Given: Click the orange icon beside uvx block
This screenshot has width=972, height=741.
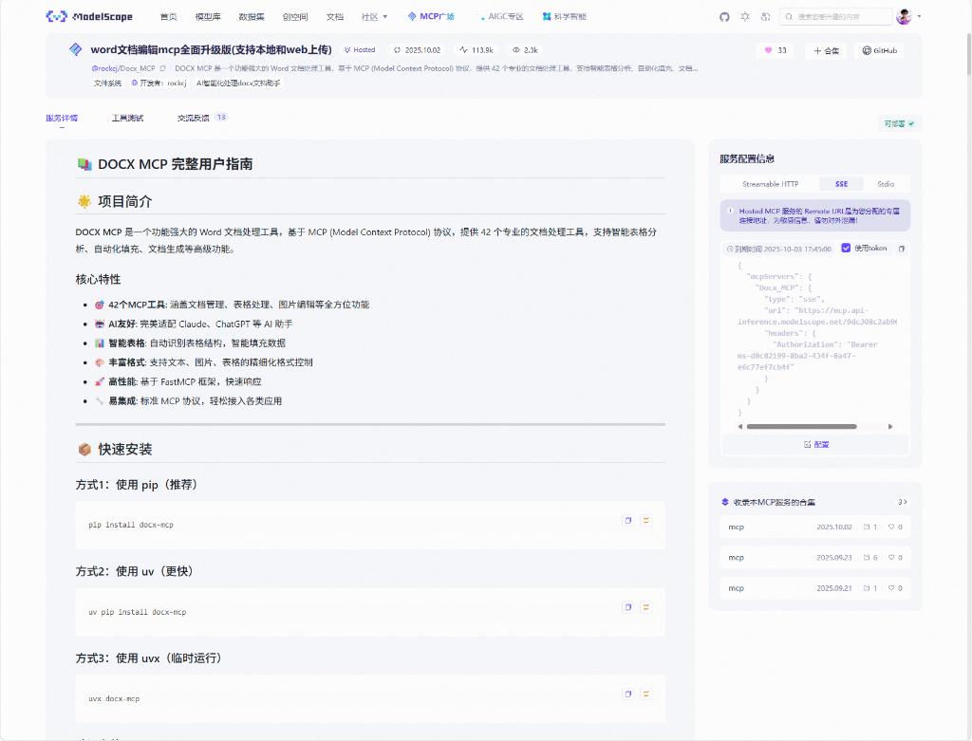Looking at the screenshot, I should [x=645, y=694].
